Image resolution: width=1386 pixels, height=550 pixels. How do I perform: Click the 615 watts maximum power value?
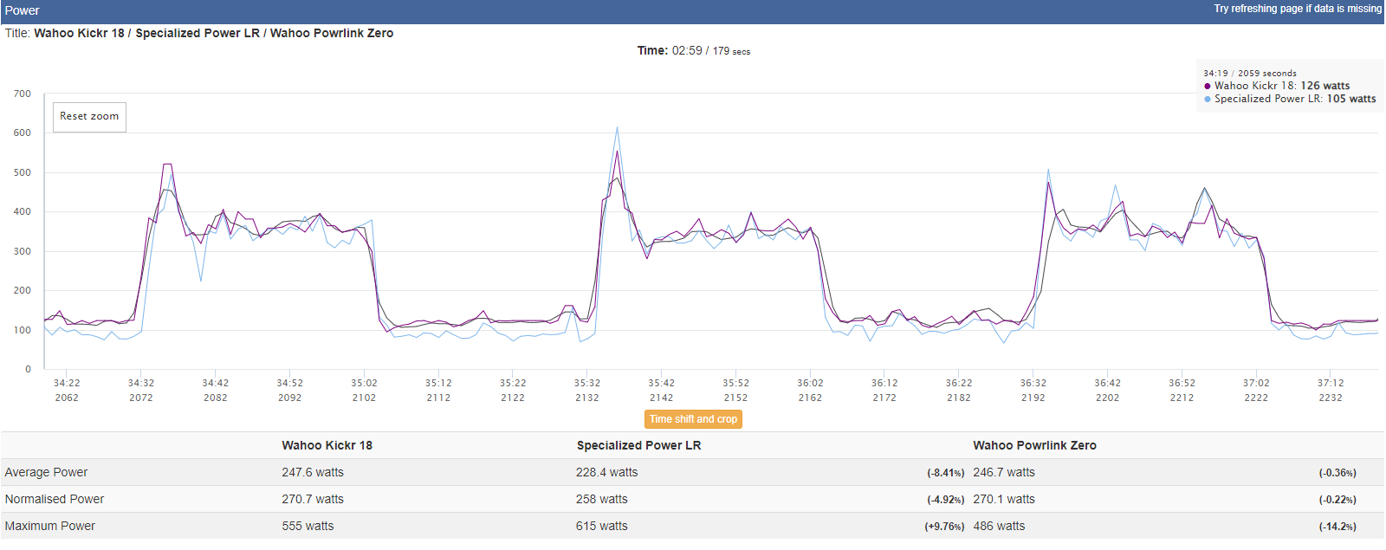coord(601,526)
